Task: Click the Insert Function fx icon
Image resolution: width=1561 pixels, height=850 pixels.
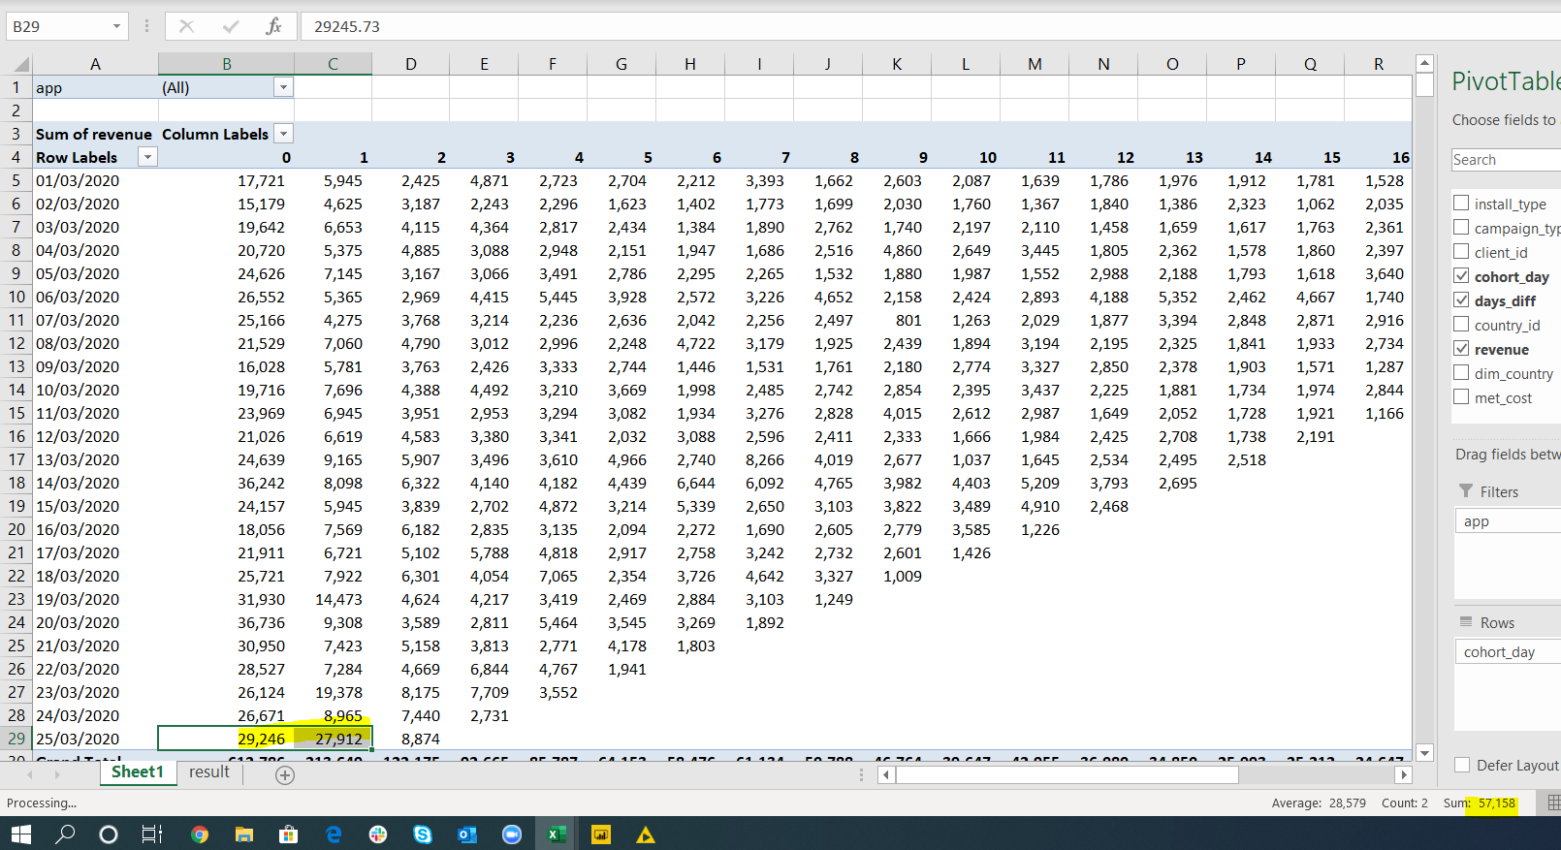Action: pyautogui.click(x=273, y=26)
